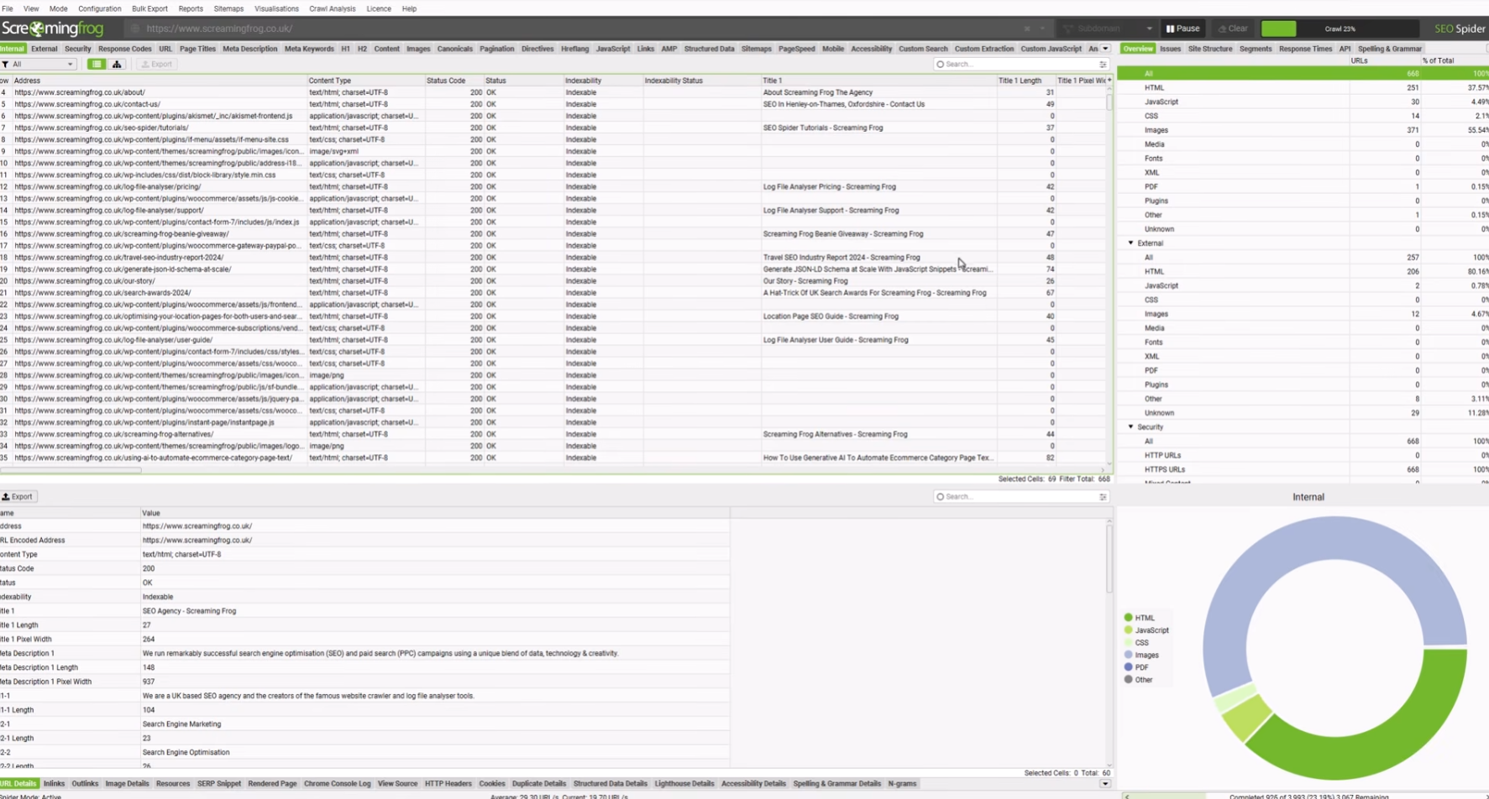Open the Response Times tab
This screenshot has width=1489, height=799.
click(x=1305, y=49)
